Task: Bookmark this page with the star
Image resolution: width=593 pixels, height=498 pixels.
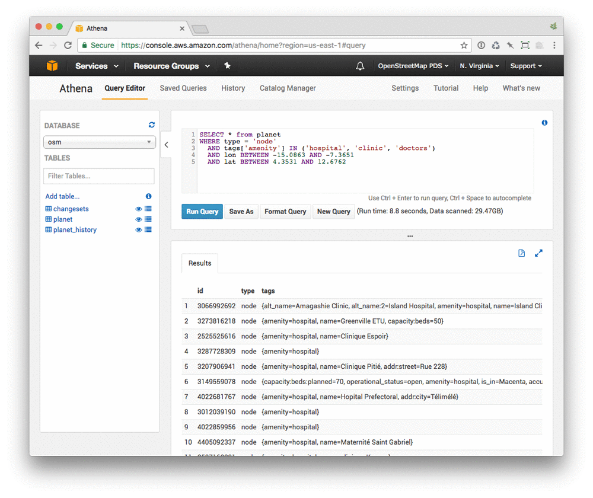Action: (x=464, y=46)
